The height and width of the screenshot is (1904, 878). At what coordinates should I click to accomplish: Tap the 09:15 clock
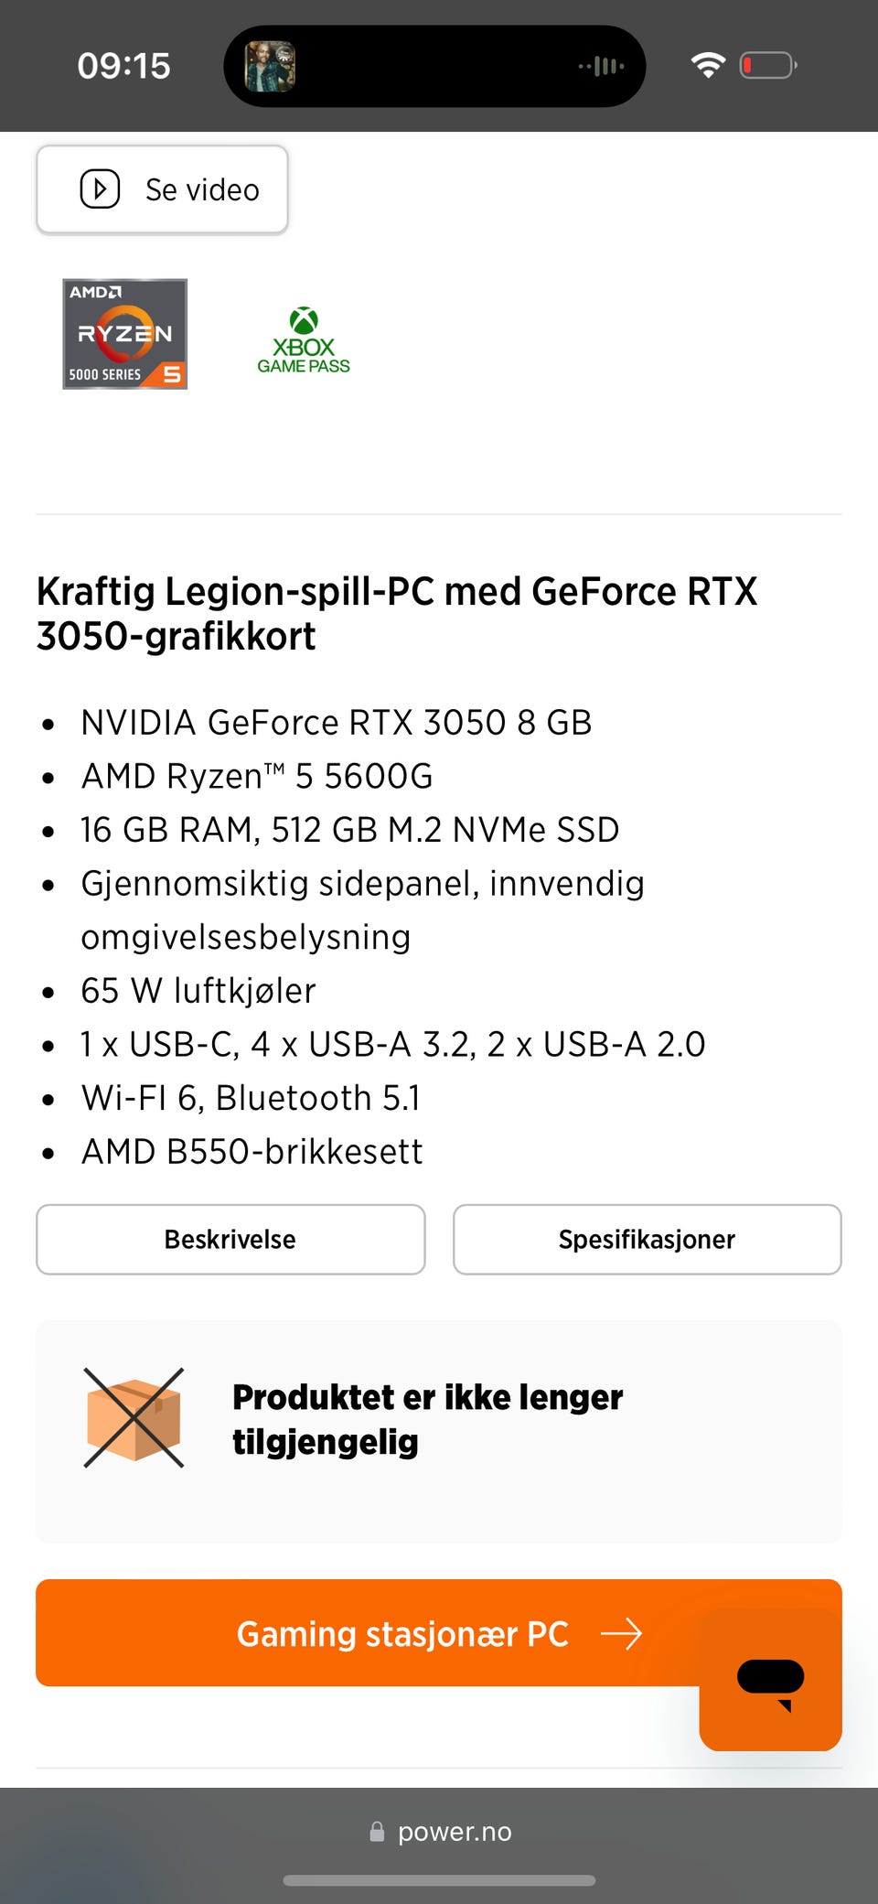pos(123,66)
